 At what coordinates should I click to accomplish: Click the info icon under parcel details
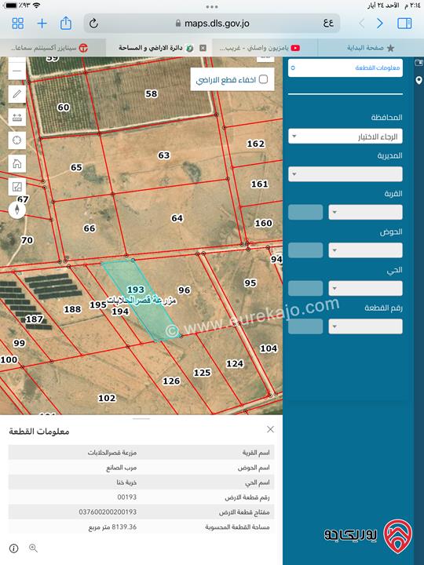click(13, 549)
